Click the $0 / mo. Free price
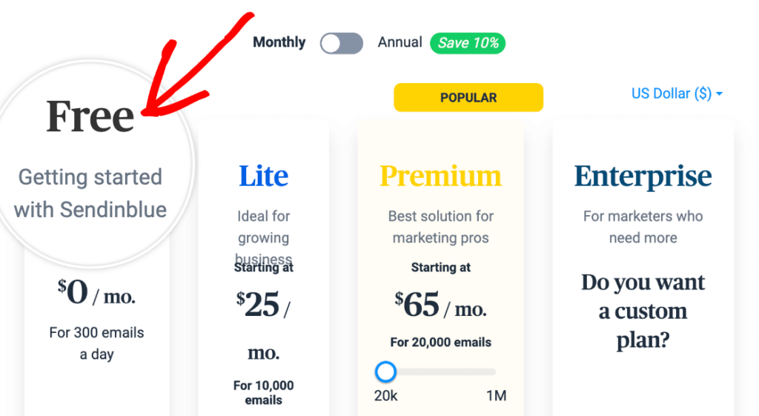The height and width of the screenshot is (416, 759). click(x=96, y=294)
